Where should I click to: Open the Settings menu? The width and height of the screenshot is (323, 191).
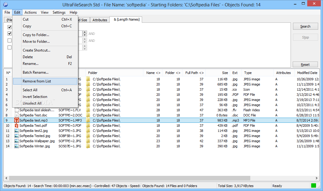point(59,12)
